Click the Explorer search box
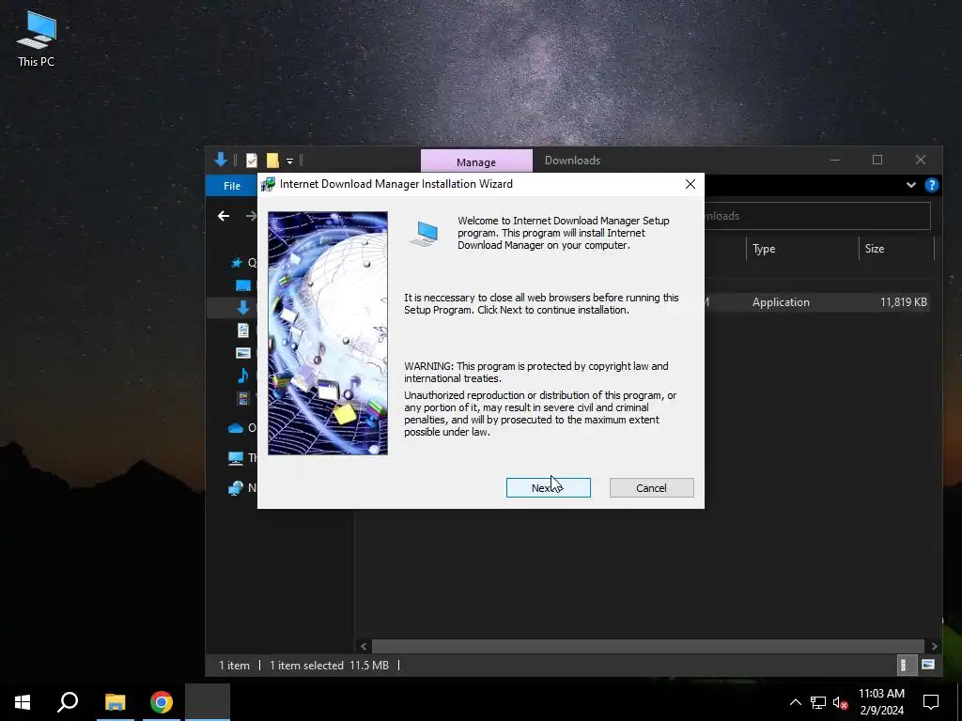 (817, 216)
